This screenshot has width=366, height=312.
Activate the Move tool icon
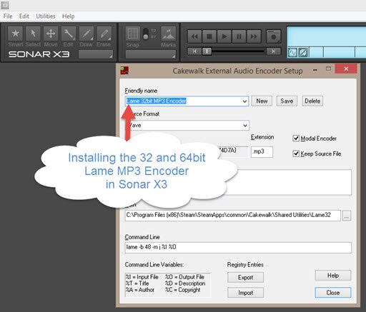[51, 34]
